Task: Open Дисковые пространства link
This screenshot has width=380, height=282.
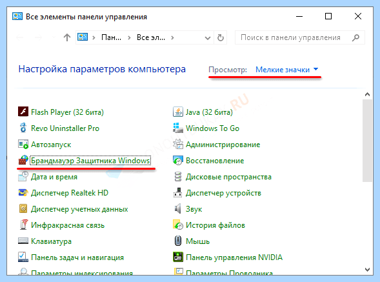Action: click(x=228, y=177)
